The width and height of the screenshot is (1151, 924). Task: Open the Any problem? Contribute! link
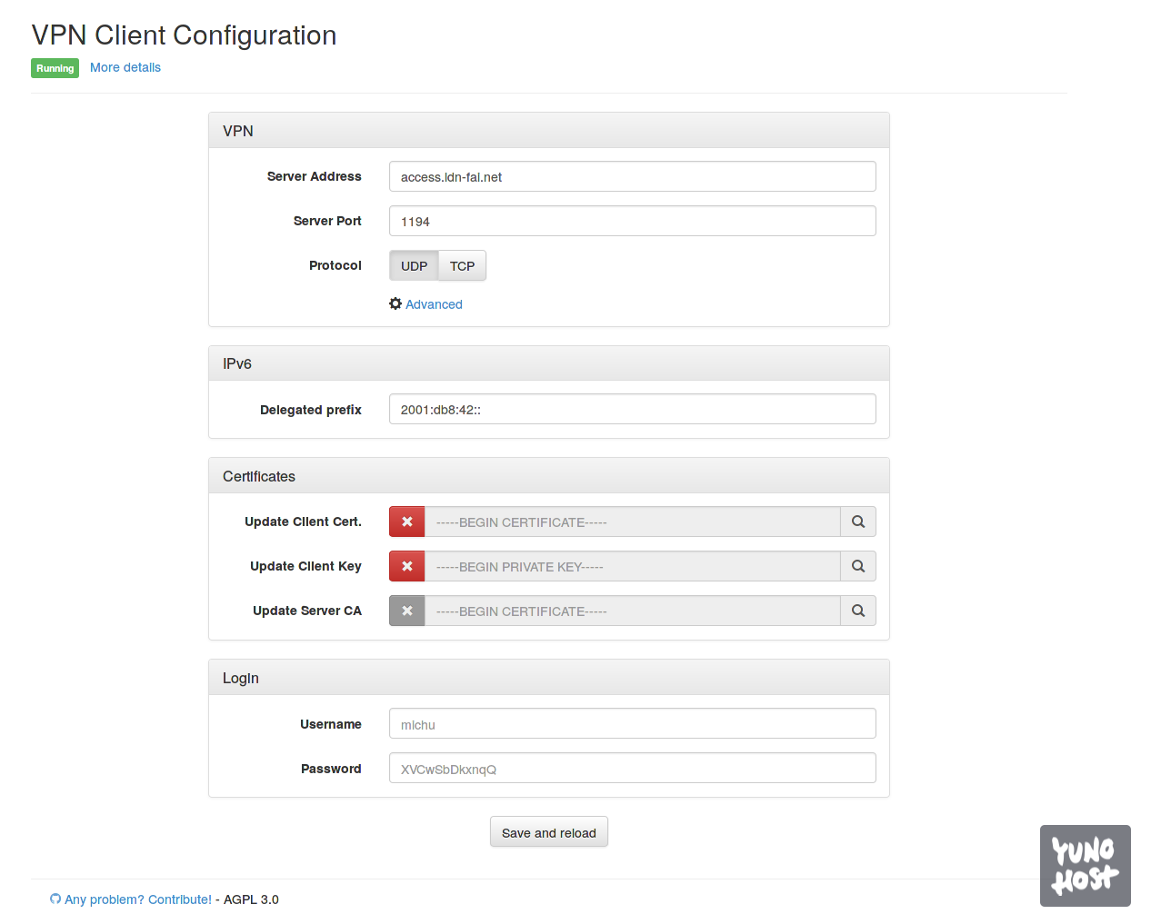pos(137,899)
